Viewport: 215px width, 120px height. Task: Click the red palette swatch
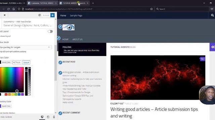(6, 94)
